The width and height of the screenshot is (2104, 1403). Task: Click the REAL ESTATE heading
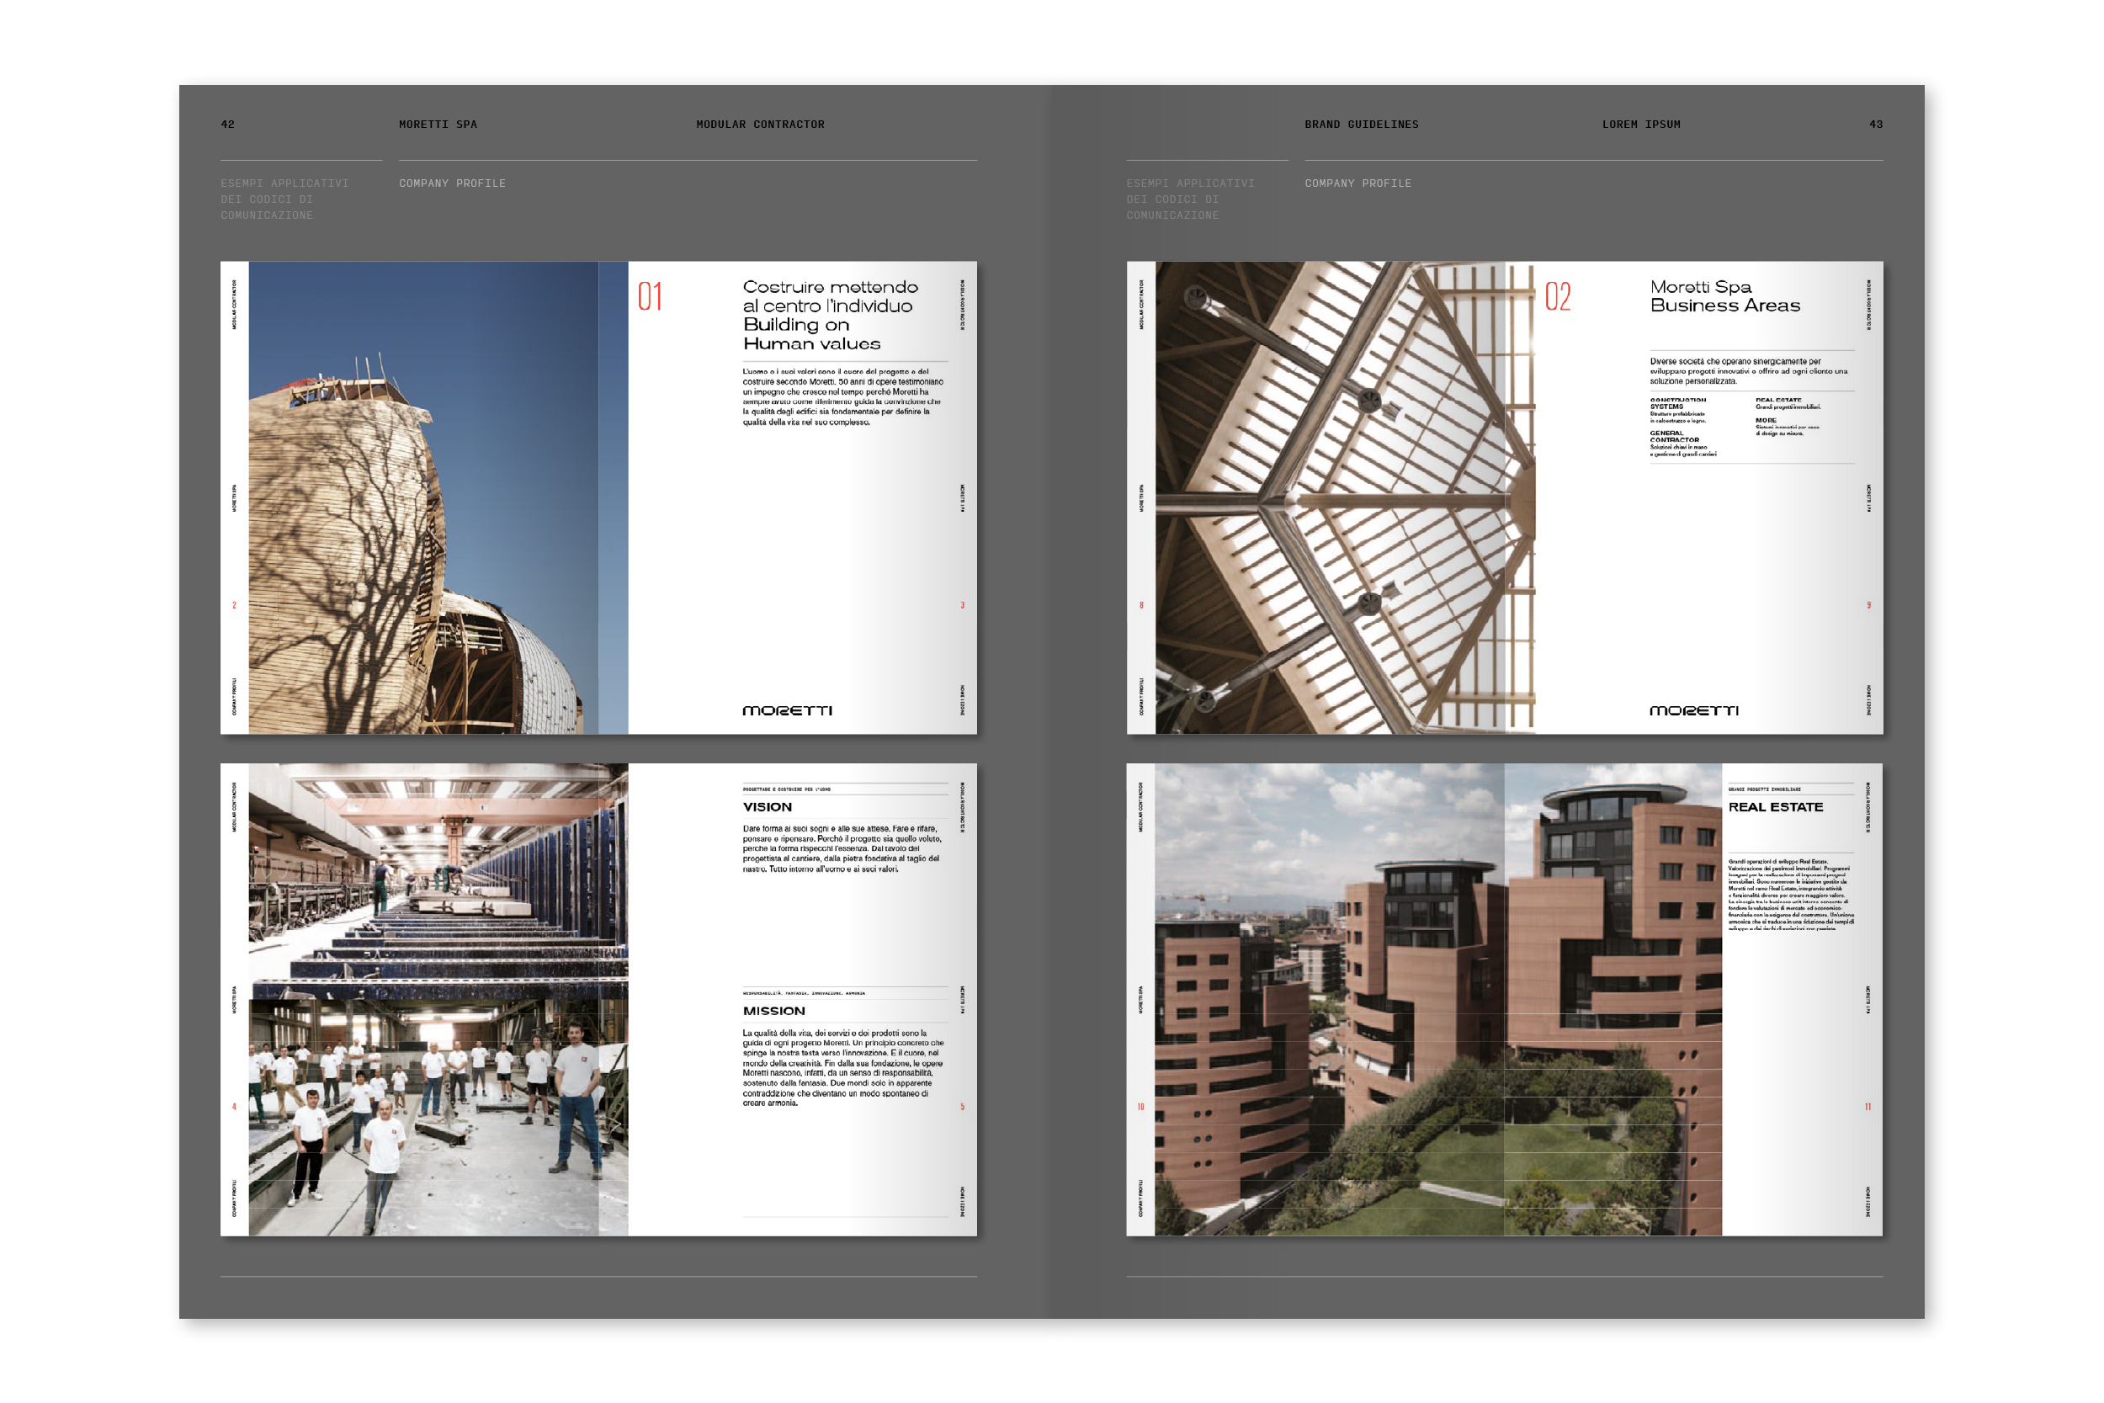pyautogui.click(x=1775, y=807)
